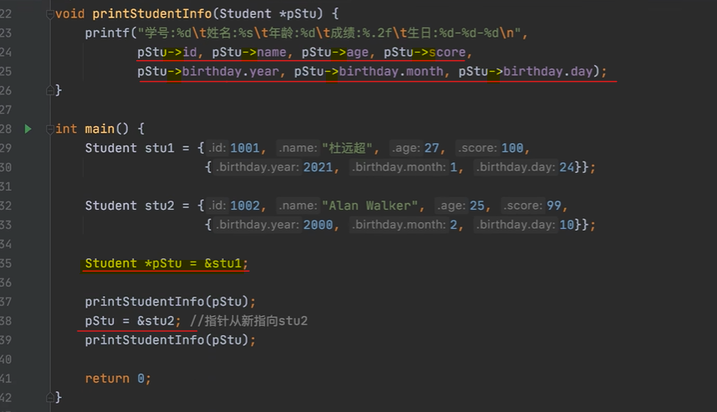
Task: Click the .id: inlay hint on stu1 line
Action: point(217,148)
